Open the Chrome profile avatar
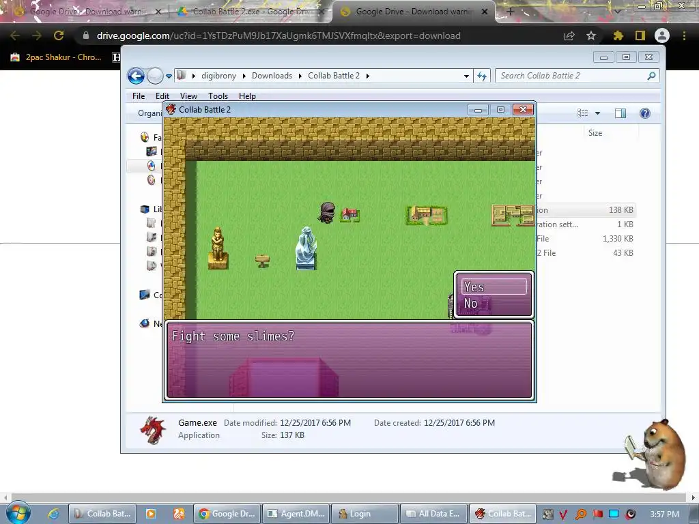 [x=662, y=35]
